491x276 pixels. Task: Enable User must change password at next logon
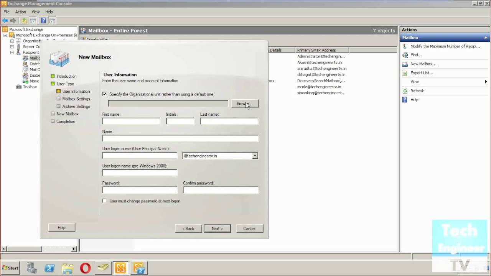(105, 201)
